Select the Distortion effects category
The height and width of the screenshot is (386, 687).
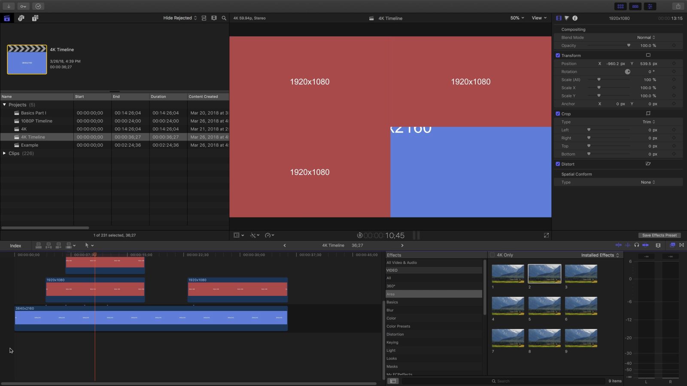pos(395,334)
